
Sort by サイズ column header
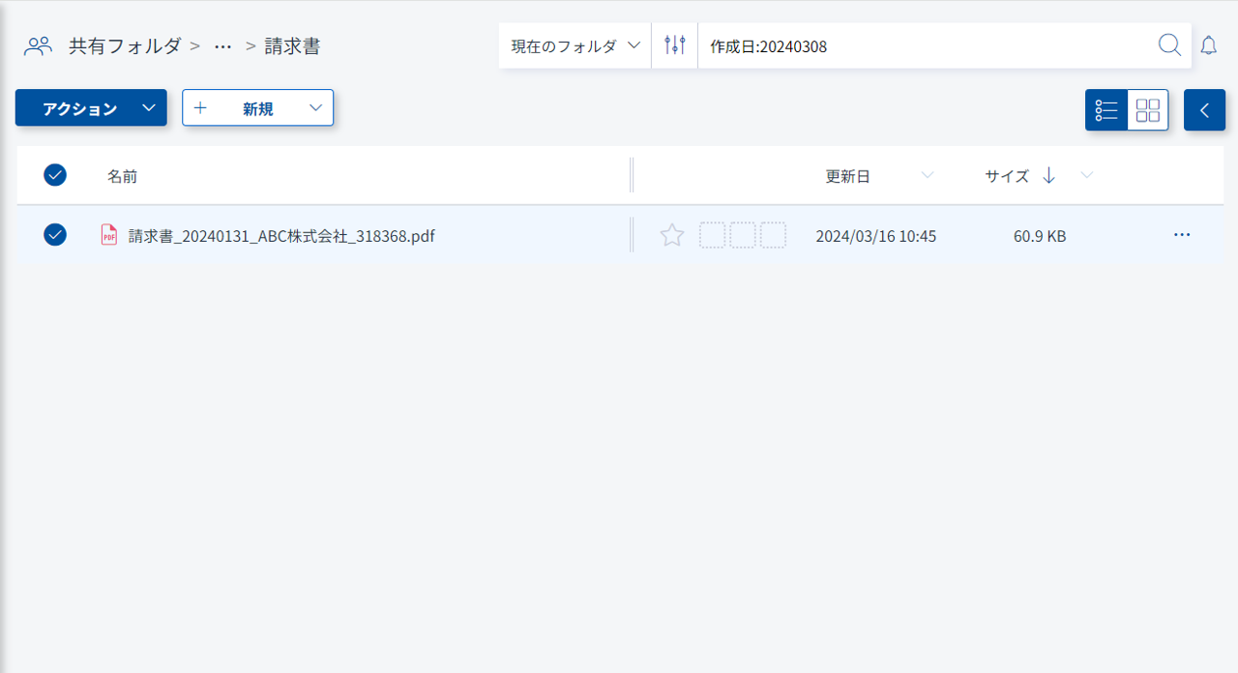pos(1007,176)
